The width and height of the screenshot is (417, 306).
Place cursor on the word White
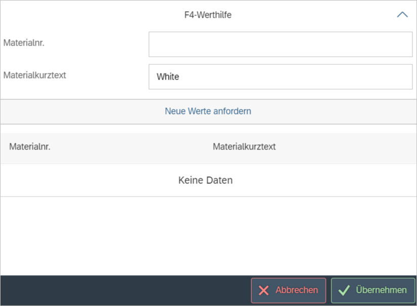click(168, 77)
